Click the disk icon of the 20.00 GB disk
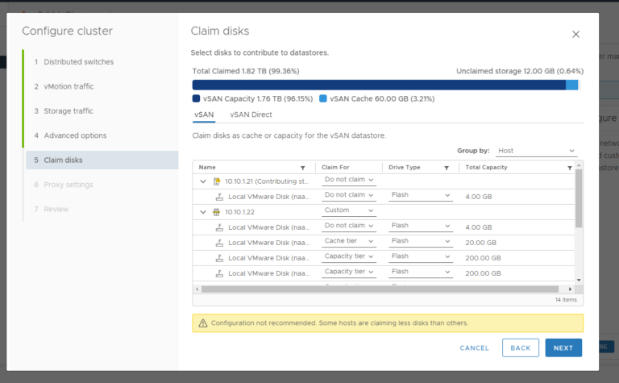The width and height of the screenshot is (619, 383). (x=219, y=243)
